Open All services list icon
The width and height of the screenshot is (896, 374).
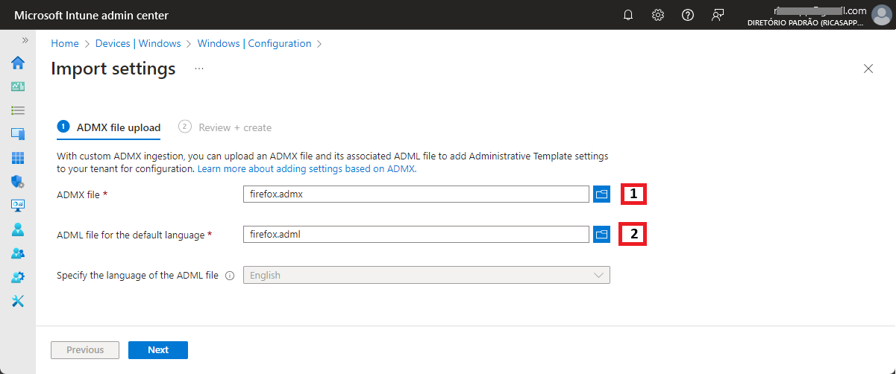(18, 110)
